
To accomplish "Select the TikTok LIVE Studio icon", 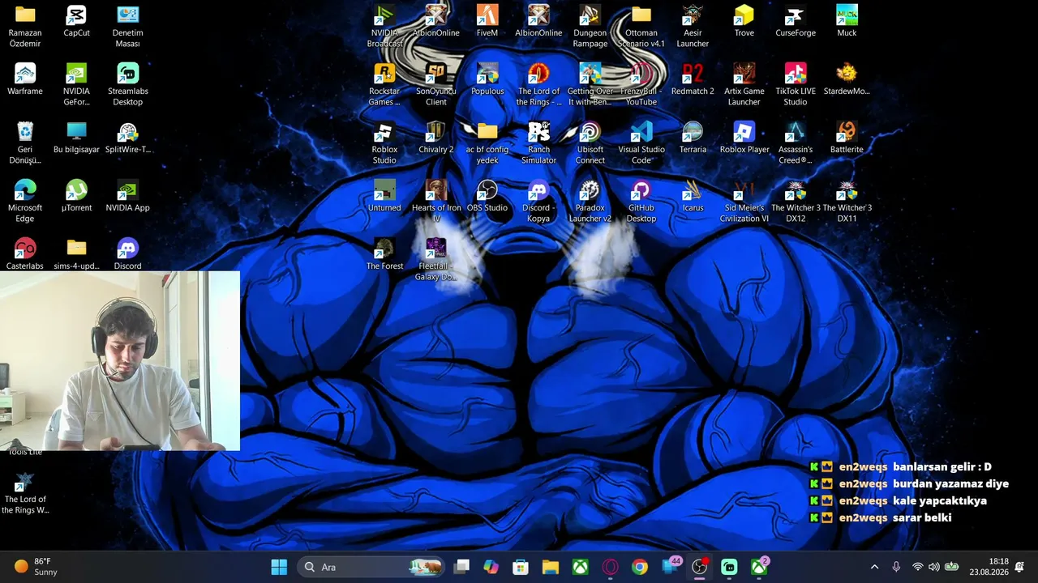I will (796, 85).
